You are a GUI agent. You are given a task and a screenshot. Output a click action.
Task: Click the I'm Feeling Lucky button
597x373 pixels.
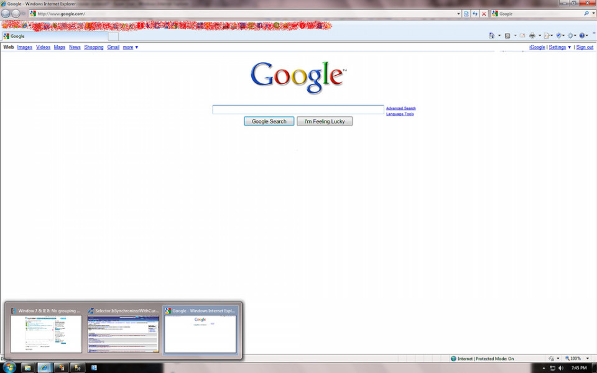[x=325, y=121]
